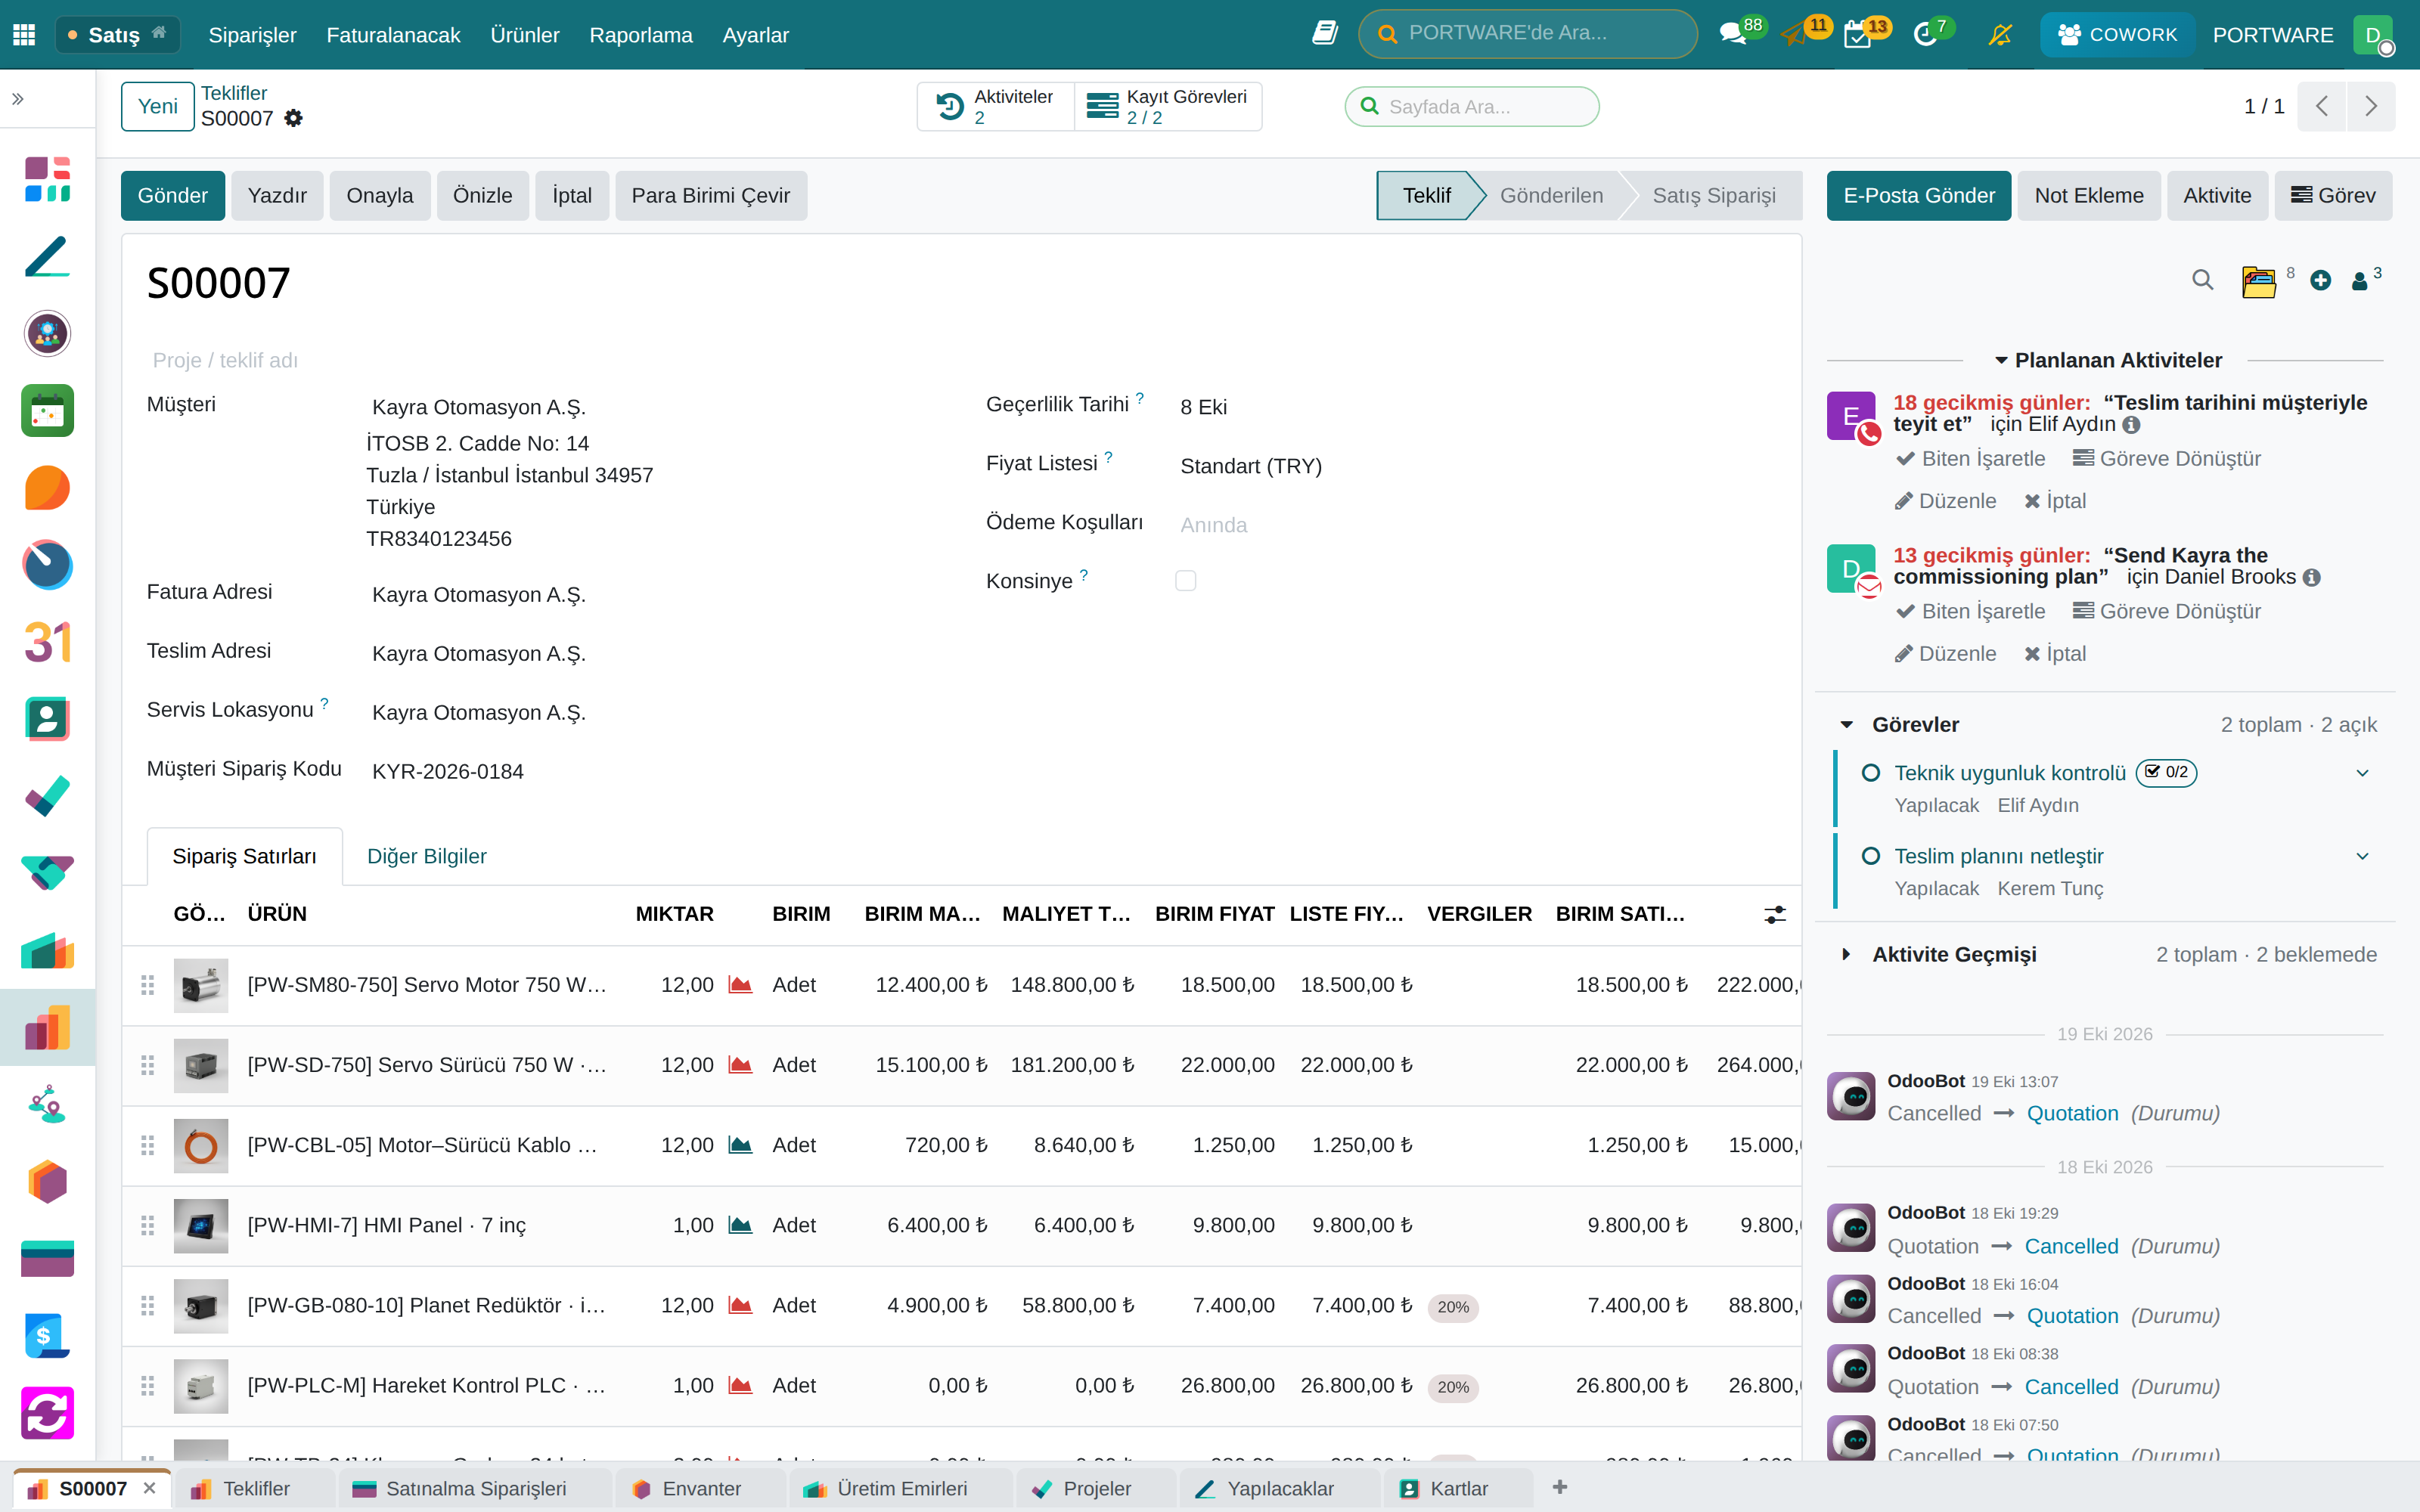Open column settings adjuster in order lines
The width and height of the screenshot is (2420, 1512).
(x=1775, y=915)
